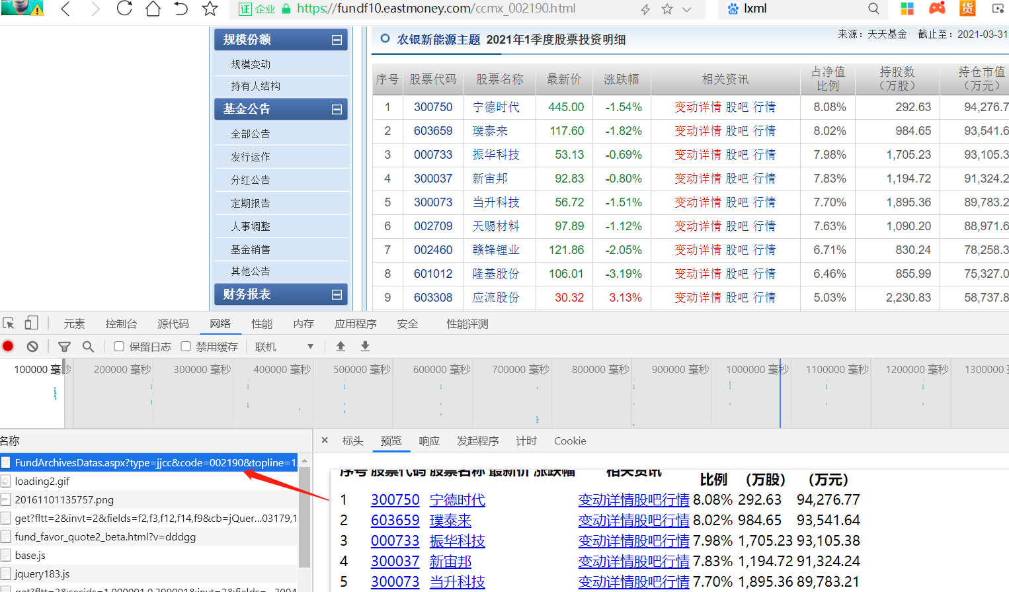Click the star icon inside the address bar
Image resolution: width=1009 pixels, height=592 pixels.
(667, 9)
